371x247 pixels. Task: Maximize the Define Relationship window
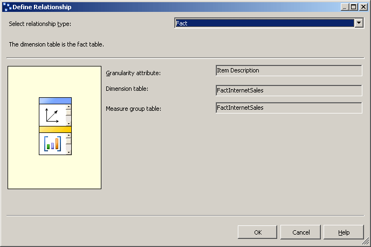[x=354, y=7]
